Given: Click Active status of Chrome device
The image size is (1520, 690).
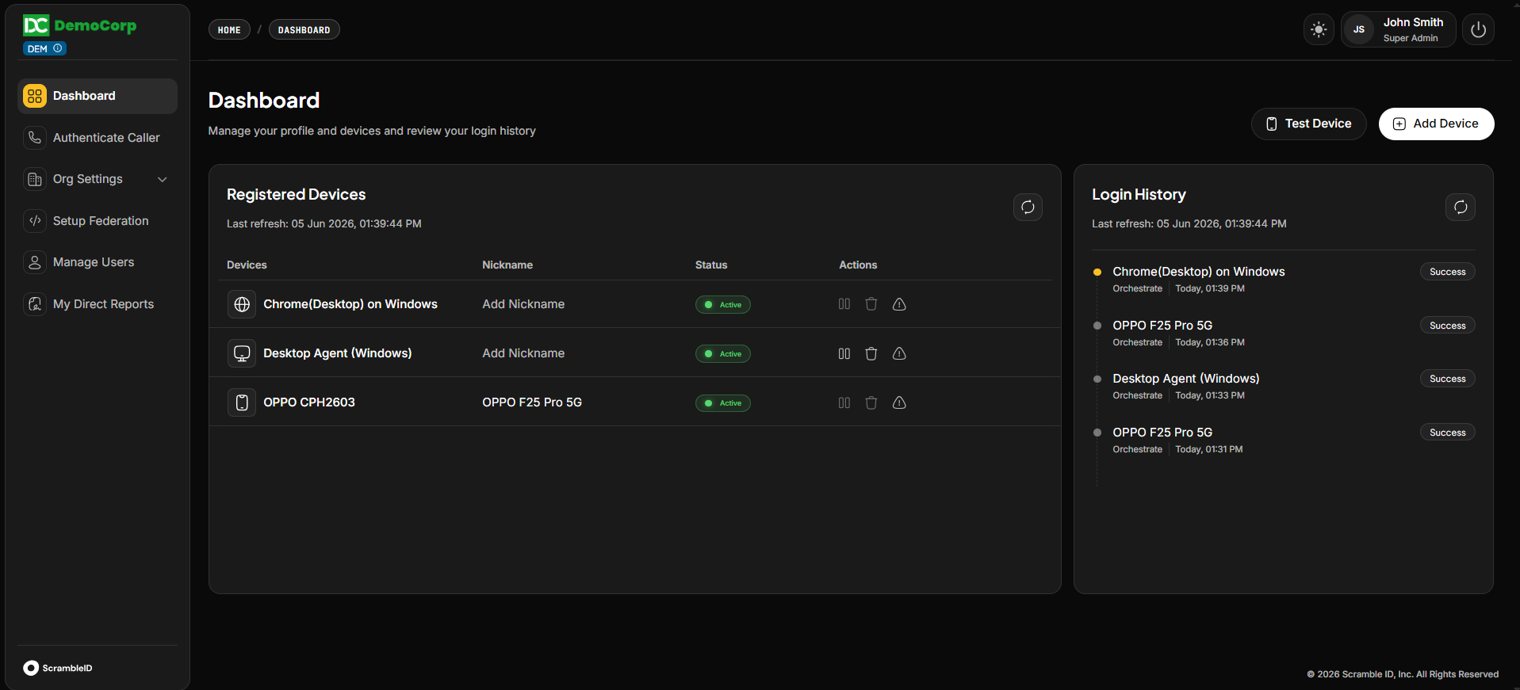Looking at the screenshot, I should [x=723, y=304].
